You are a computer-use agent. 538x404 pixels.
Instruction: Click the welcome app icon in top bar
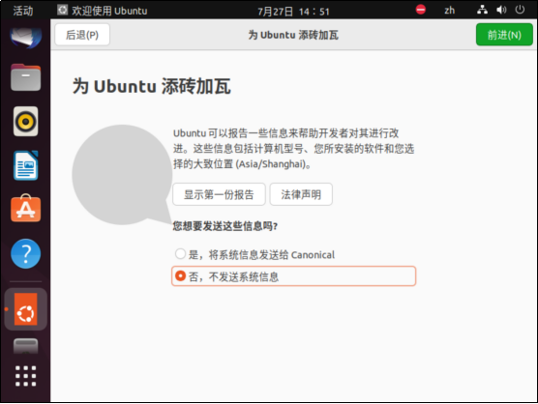click(x=63, y=10)
